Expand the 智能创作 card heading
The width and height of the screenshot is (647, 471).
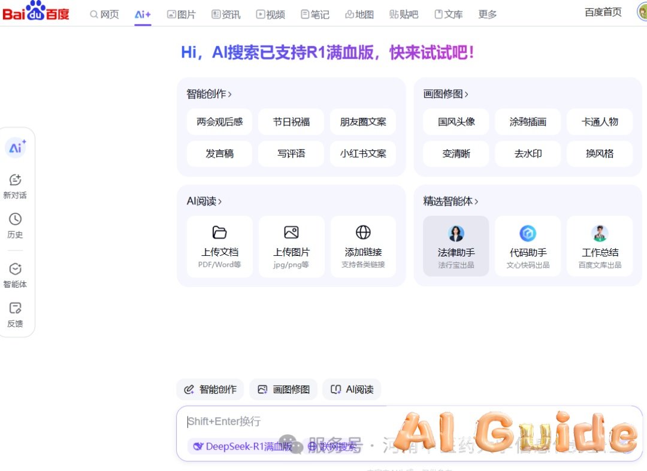point(209,94)
